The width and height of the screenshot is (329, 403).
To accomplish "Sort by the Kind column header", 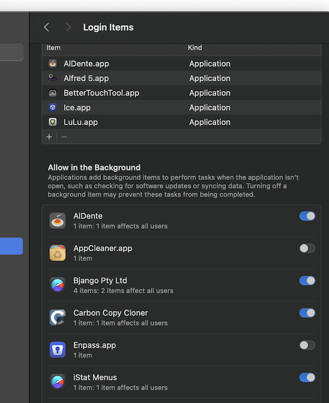I will click(195, 48).
